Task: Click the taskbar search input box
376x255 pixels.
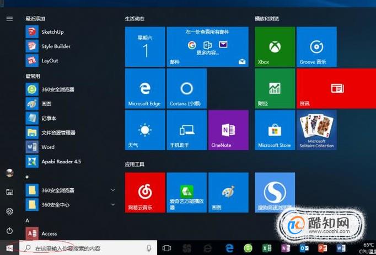Action: click(x=88, y=248)
